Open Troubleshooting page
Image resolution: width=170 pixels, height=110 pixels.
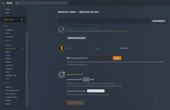pyautogui.click(x=11, y=97)
